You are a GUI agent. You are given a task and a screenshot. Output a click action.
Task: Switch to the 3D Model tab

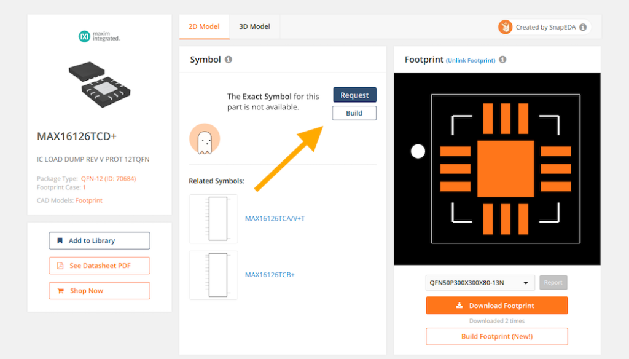254,26
